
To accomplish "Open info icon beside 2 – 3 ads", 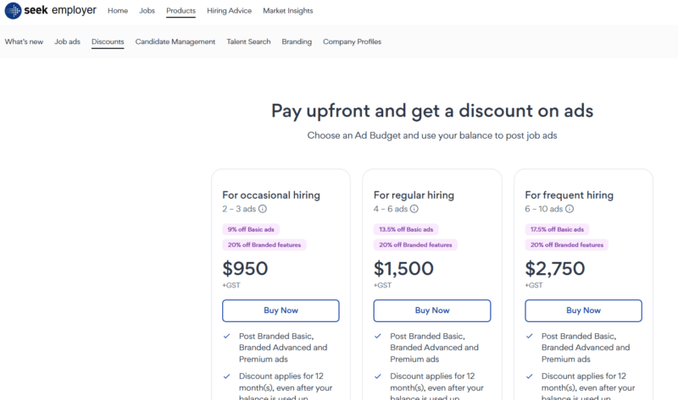I will pyautogui.click(x=263, y=209).
